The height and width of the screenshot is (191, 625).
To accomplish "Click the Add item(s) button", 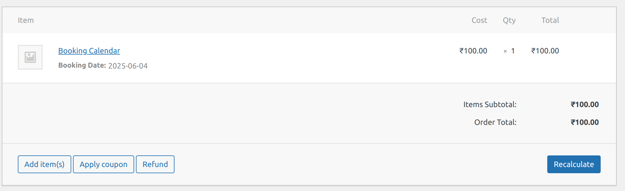I will coord(45,164).
